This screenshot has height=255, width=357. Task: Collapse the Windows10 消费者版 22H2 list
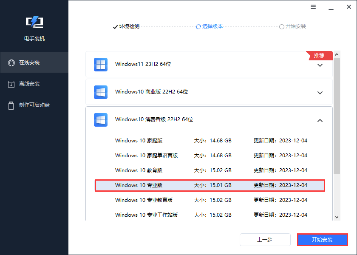320,120
